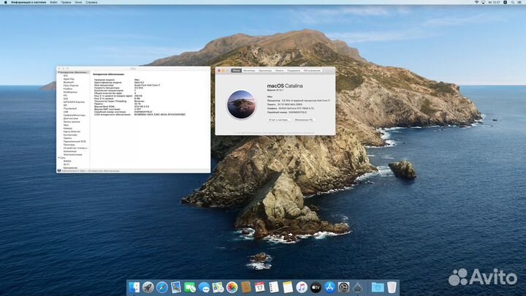Open Reminders list icon in Dock

(x=274, y=287)
